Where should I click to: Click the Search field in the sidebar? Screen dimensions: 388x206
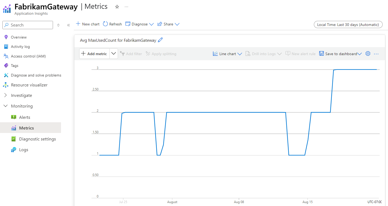pyautogui.click(x=28, y=25)
